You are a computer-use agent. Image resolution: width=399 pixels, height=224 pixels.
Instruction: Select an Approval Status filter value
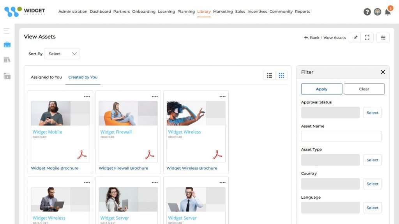point(372,112)
